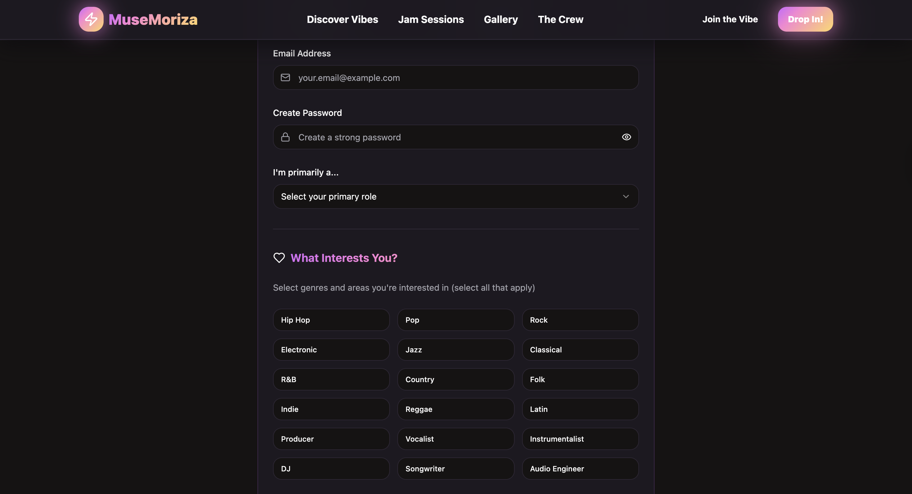
Task: Pick the Songwriter interest chip
Action: [455, 469]
